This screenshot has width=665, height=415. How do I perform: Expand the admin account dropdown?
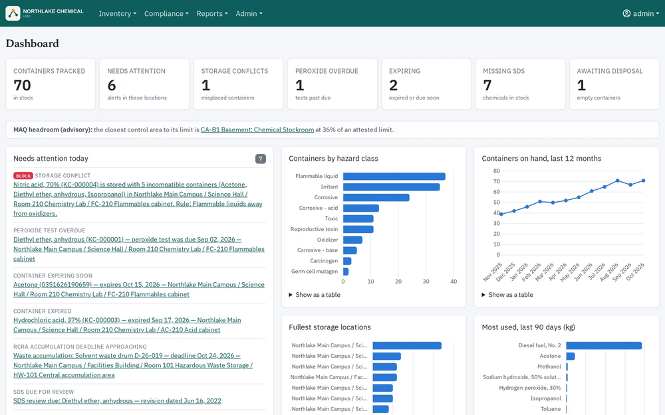pyautogui.click(x=641, y=13)
